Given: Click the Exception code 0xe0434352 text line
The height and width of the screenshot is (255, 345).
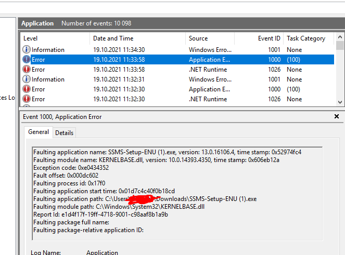Looking at the screenshot, I should [x=71, y=168].
